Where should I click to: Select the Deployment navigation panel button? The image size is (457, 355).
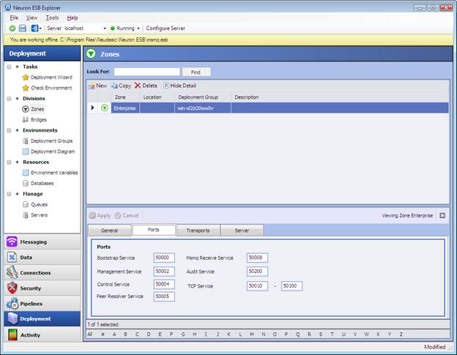pyautogui.click(x=42, y=318)
